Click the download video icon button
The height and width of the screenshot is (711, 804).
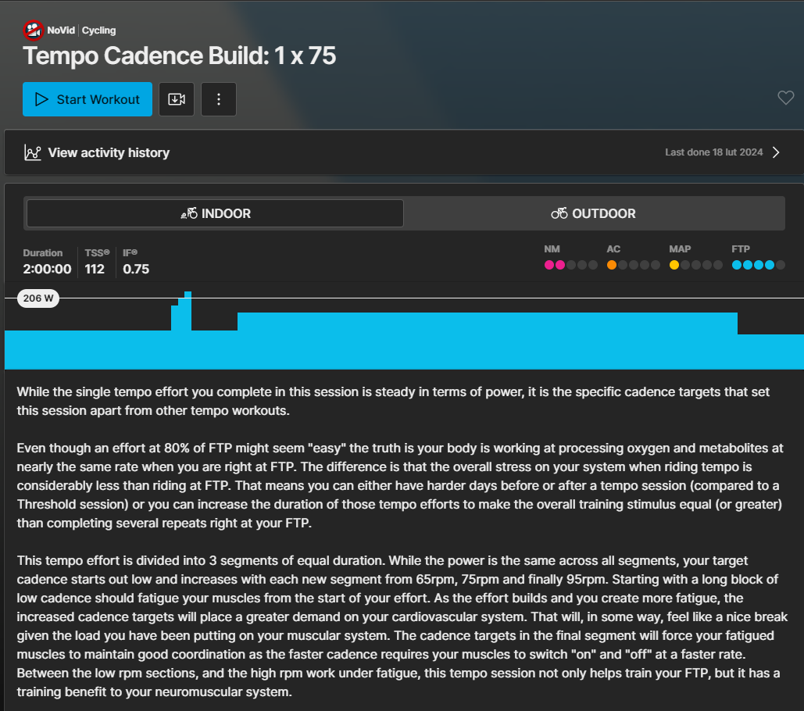point(177,99)
